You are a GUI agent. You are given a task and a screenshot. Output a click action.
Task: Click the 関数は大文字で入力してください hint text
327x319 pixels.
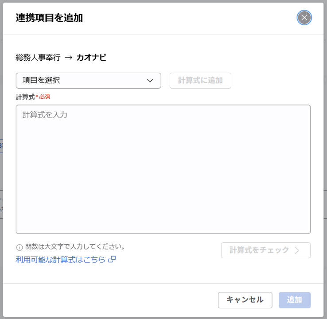click(x=75, y=247)
